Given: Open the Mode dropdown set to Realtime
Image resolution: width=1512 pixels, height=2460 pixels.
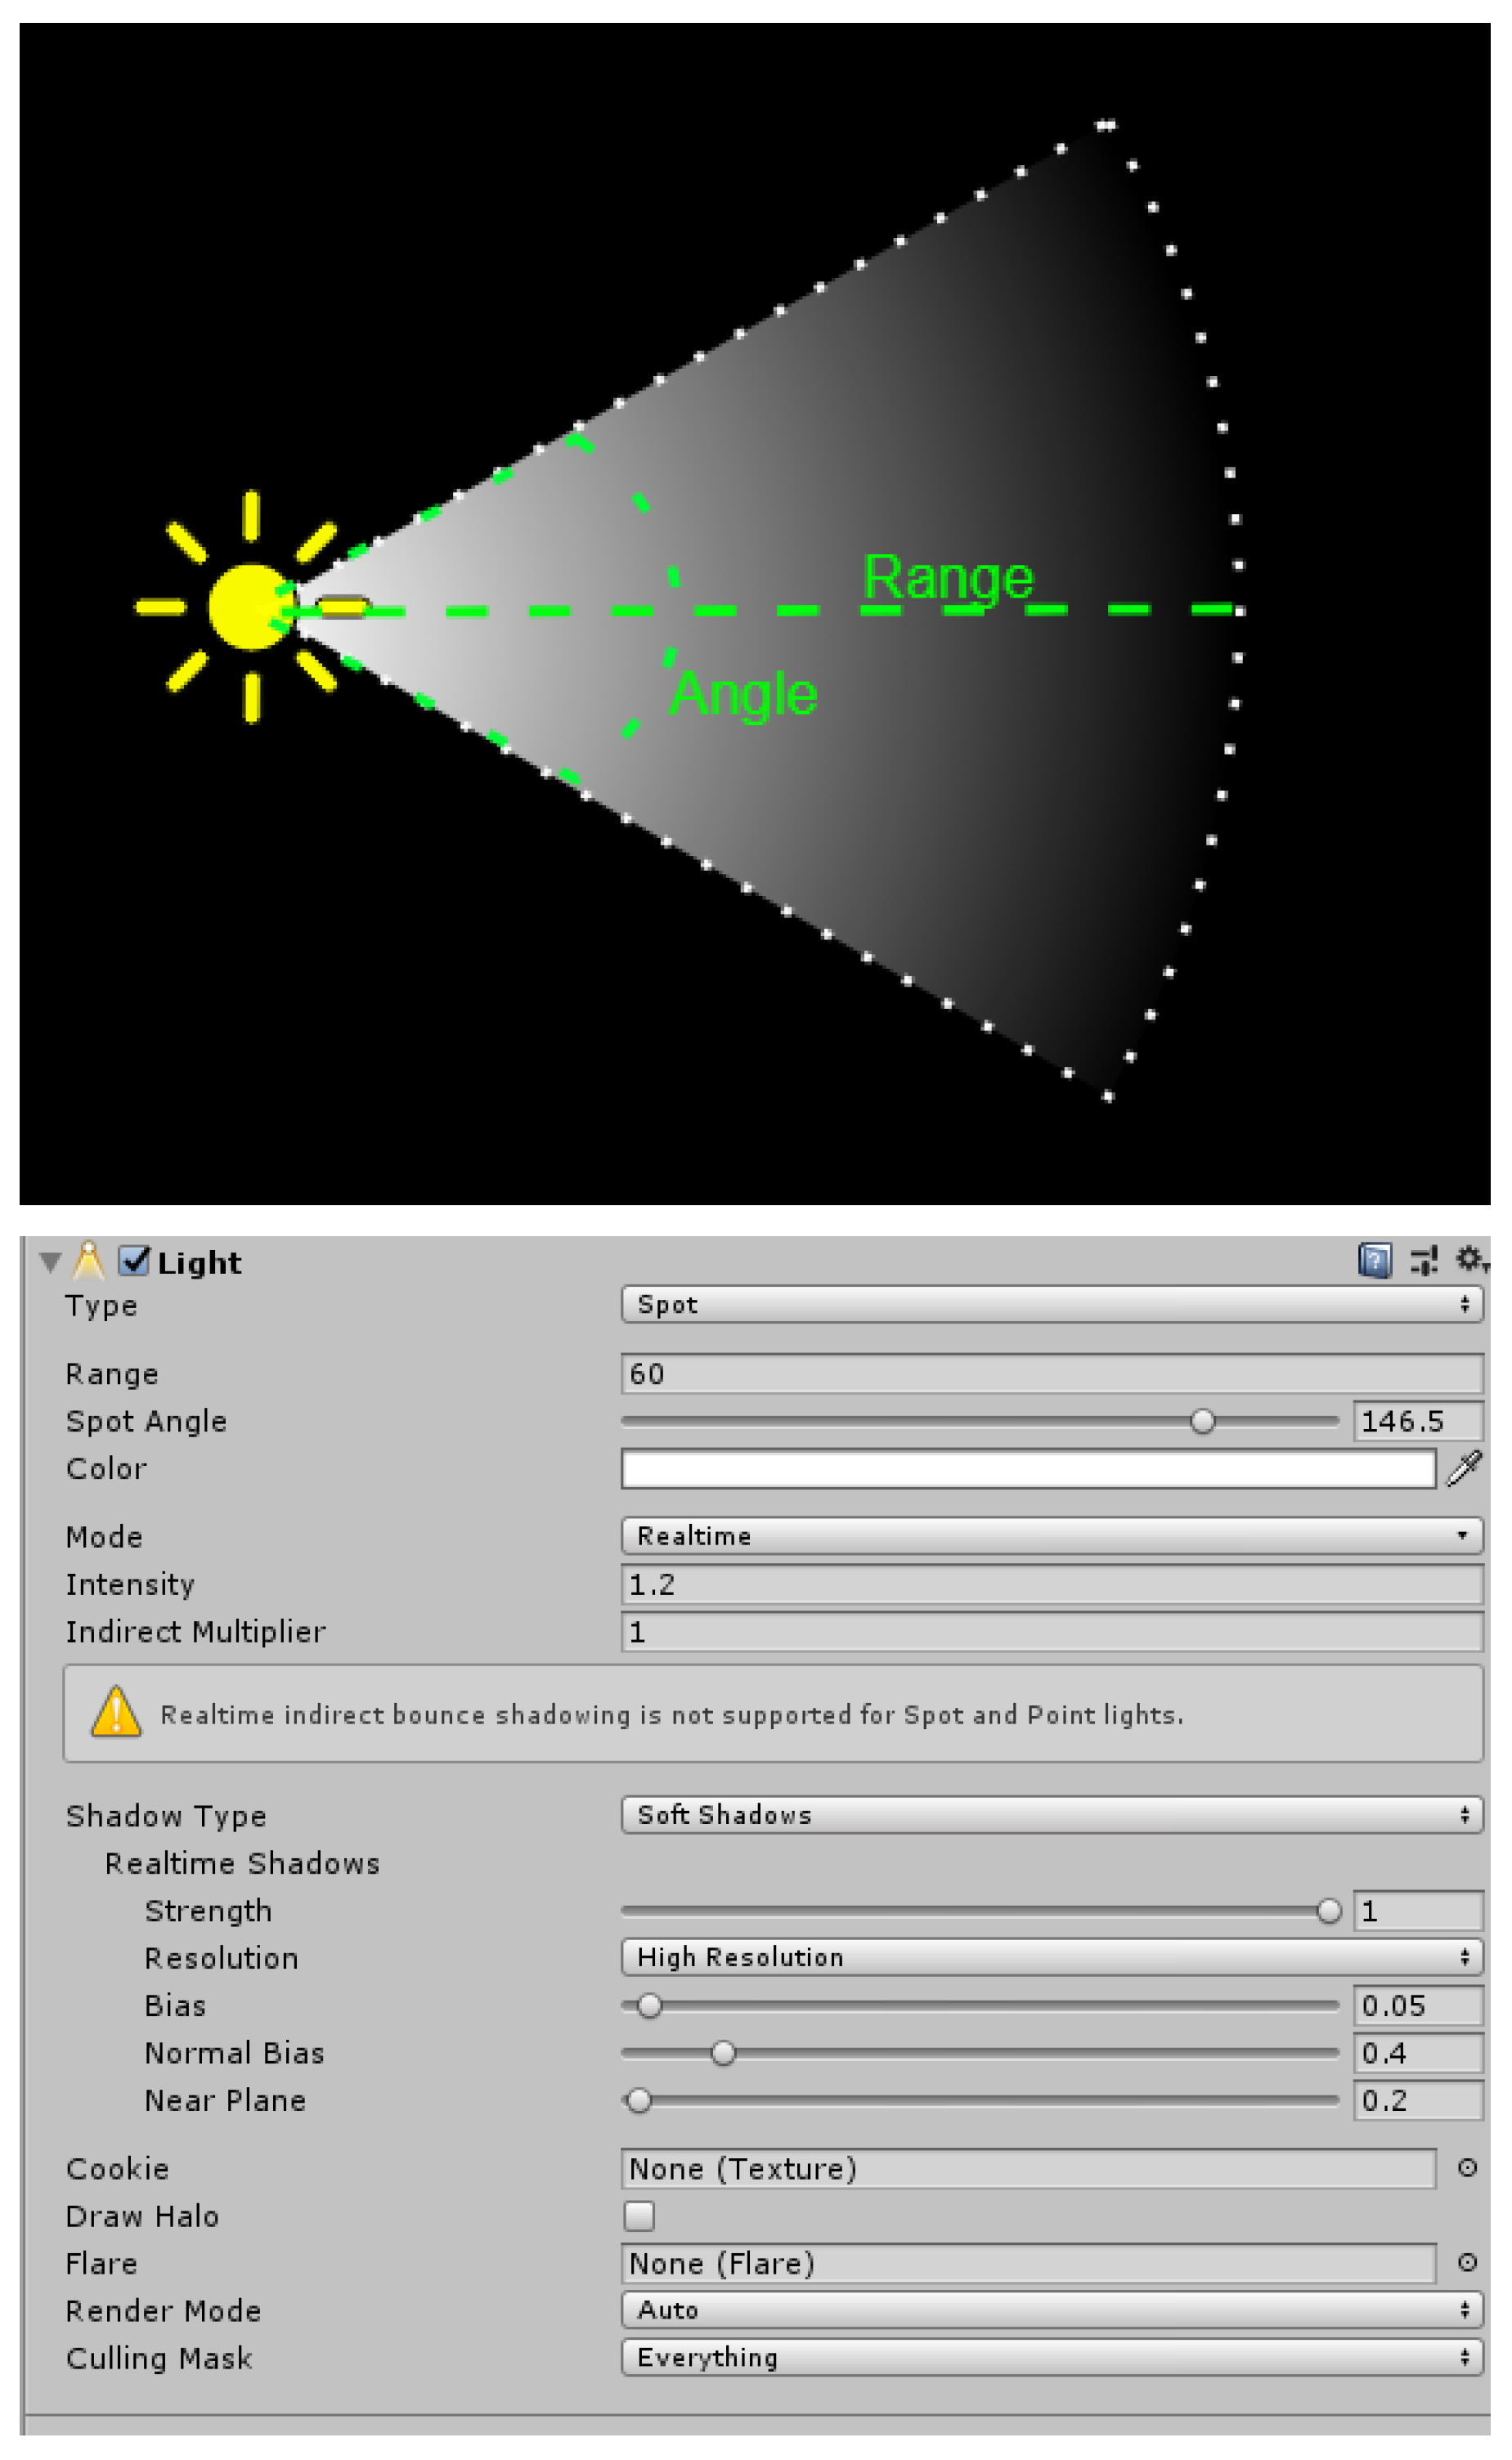Looking at the screenshot, I should (1051, 1535).
